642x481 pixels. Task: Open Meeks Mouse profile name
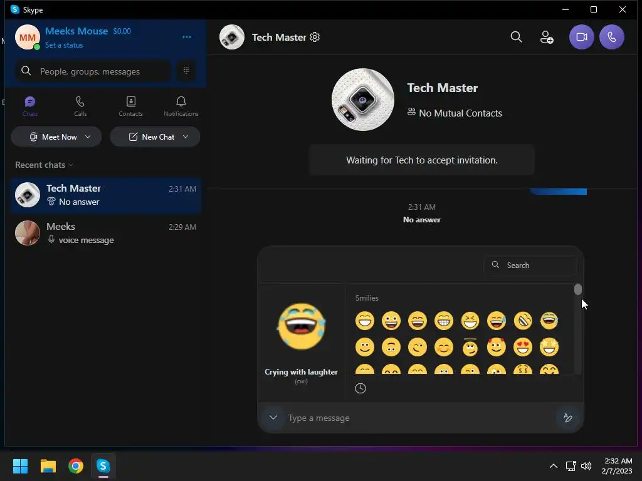[x=76, y=31]
